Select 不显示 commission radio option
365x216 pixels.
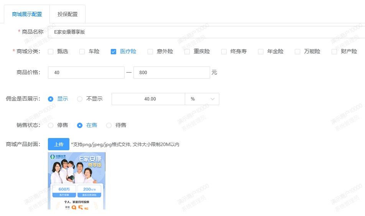[80, 99]
